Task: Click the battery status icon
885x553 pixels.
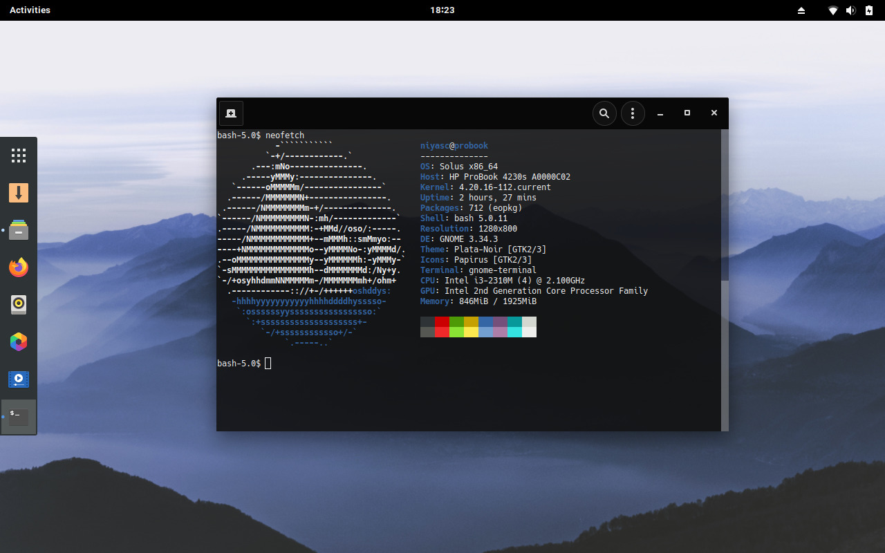Action: (869, 10)
